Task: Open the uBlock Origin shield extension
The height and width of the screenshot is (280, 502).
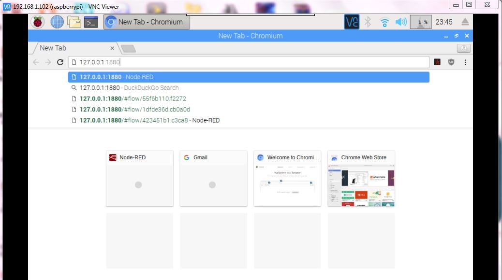Action: [451, 62]
